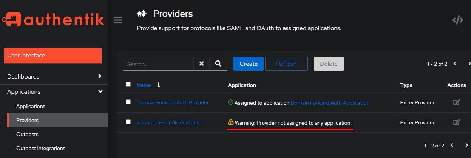471x158 pixels.
Task: Open Outpost Integrations in the sidebar
Action: 41,148
